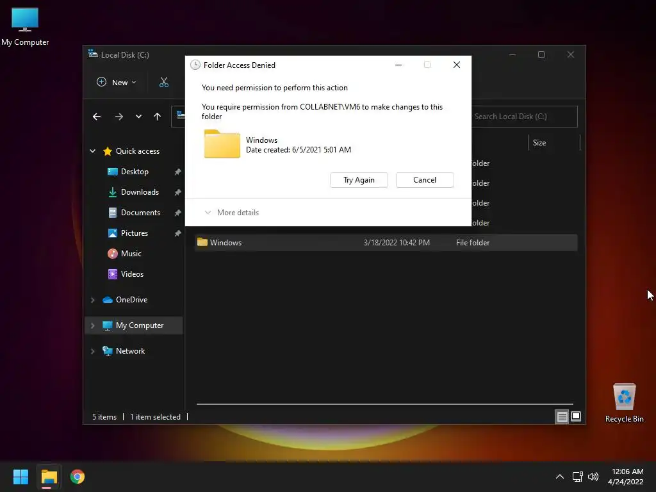Launch Chrome from the taskbar
The width and height of the screenshot is (656, 492).
78,477
